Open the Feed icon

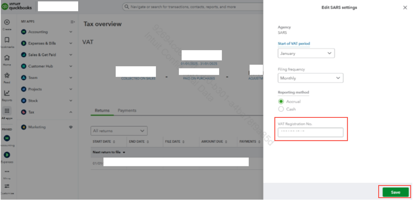pos(7,75)
